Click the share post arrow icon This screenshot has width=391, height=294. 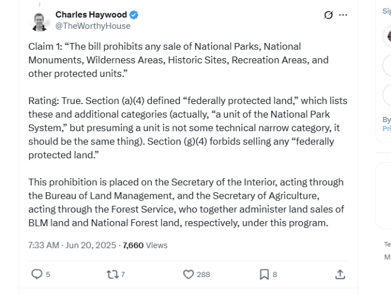pos(340,274)
